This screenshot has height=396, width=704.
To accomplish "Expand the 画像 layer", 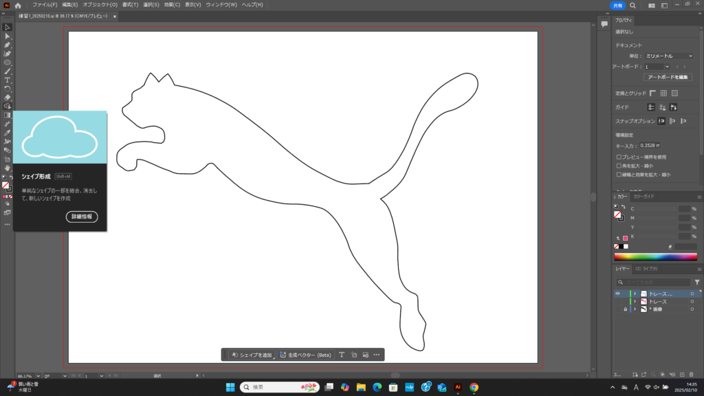I will (x=635, y=310).
